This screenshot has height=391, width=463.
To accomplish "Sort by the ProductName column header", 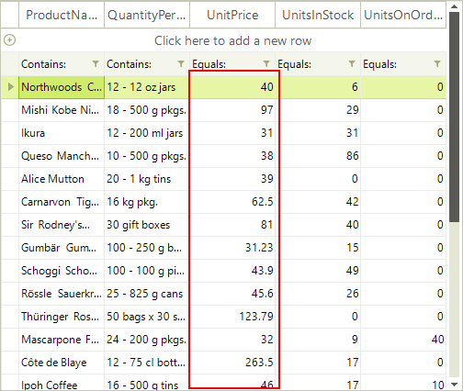I will 62,15.
